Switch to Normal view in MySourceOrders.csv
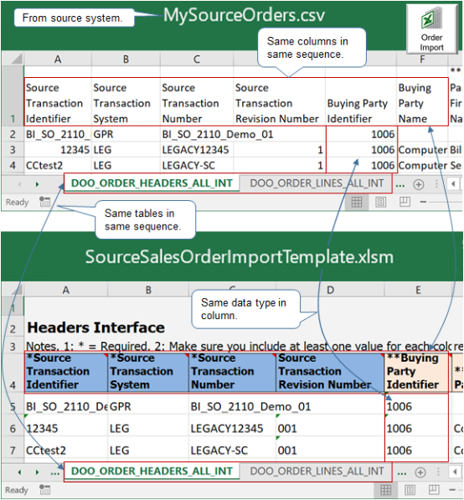 (357, 202)
